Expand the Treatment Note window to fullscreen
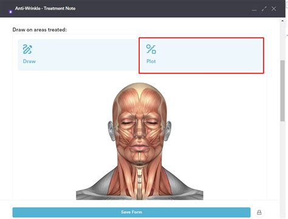This screenshot has width=288, height=219. tap(264, 8)
